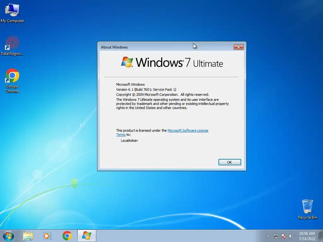Launch Windows Media Player from the taskbar

47,236
